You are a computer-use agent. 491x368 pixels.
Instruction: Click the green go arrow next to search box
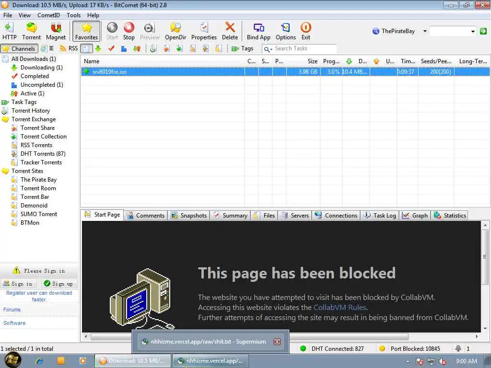click(483, 31)
